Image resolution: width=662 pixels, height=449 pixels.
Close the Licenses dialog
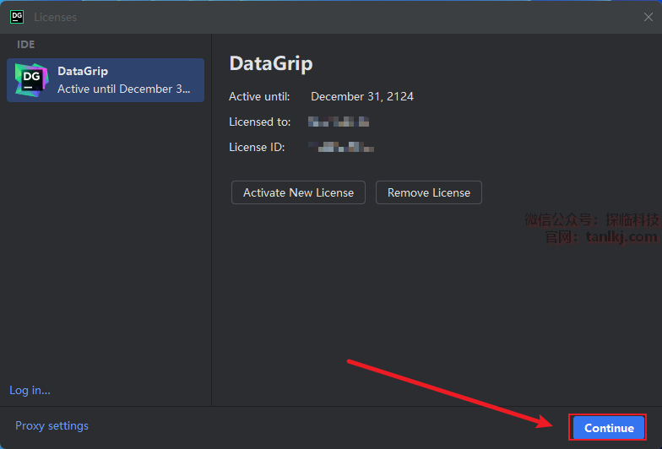tap(648, 17)
